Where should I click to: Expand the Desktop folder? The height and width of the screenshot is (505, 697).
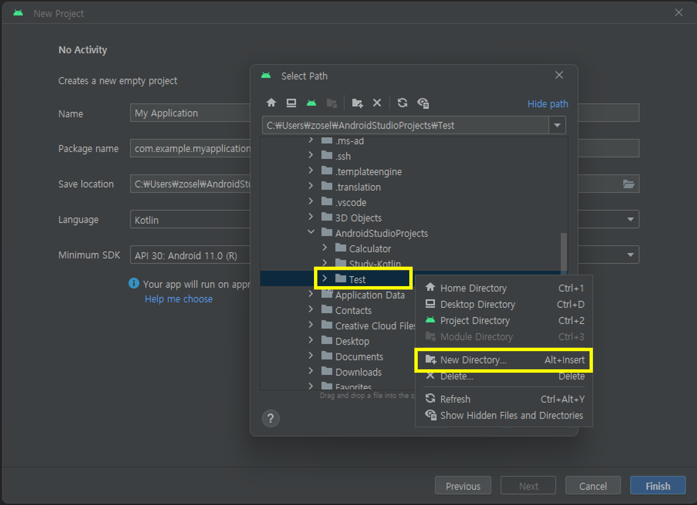click(311, 340)
